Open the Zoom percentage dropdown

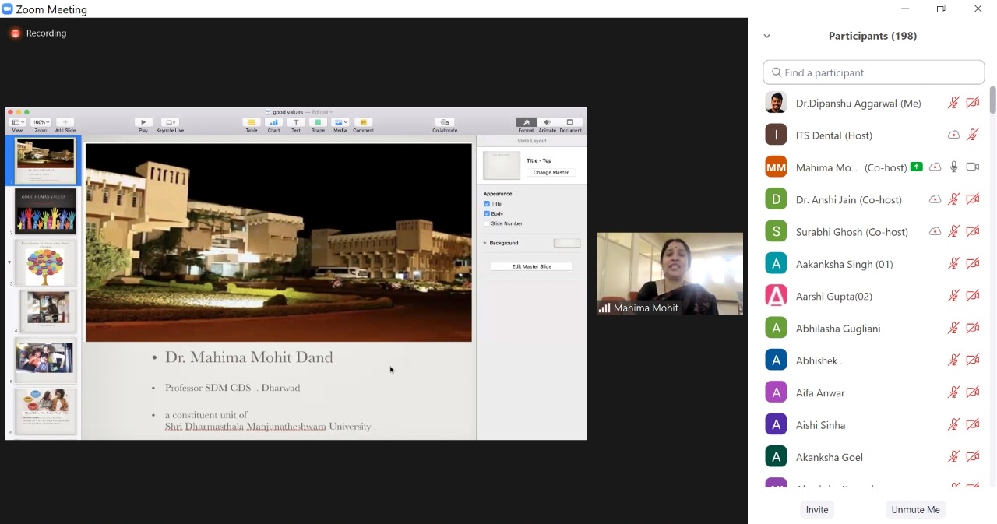[41, 122]
